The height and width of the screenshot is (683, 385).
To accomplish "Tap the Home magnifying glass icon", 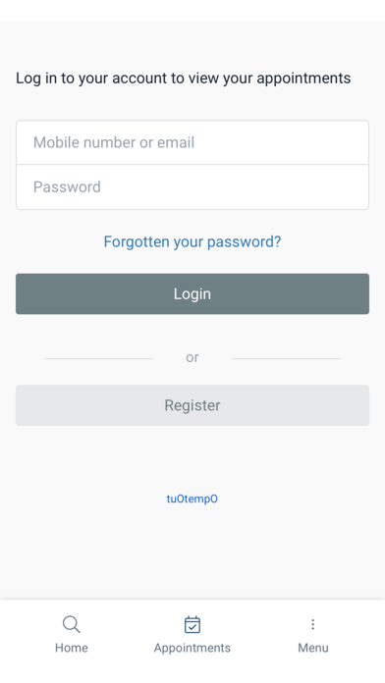I will coord(71,624).
